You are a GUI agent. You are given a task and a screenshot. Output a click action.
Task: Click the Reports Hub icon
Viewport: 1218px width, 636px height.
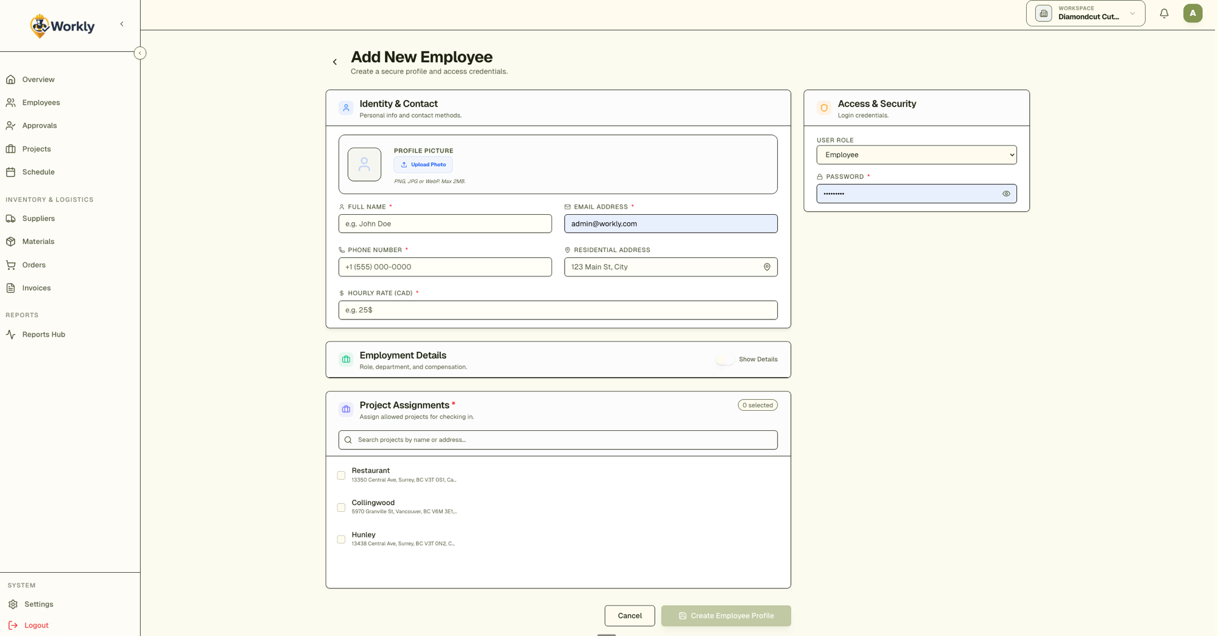pos(11,334)
